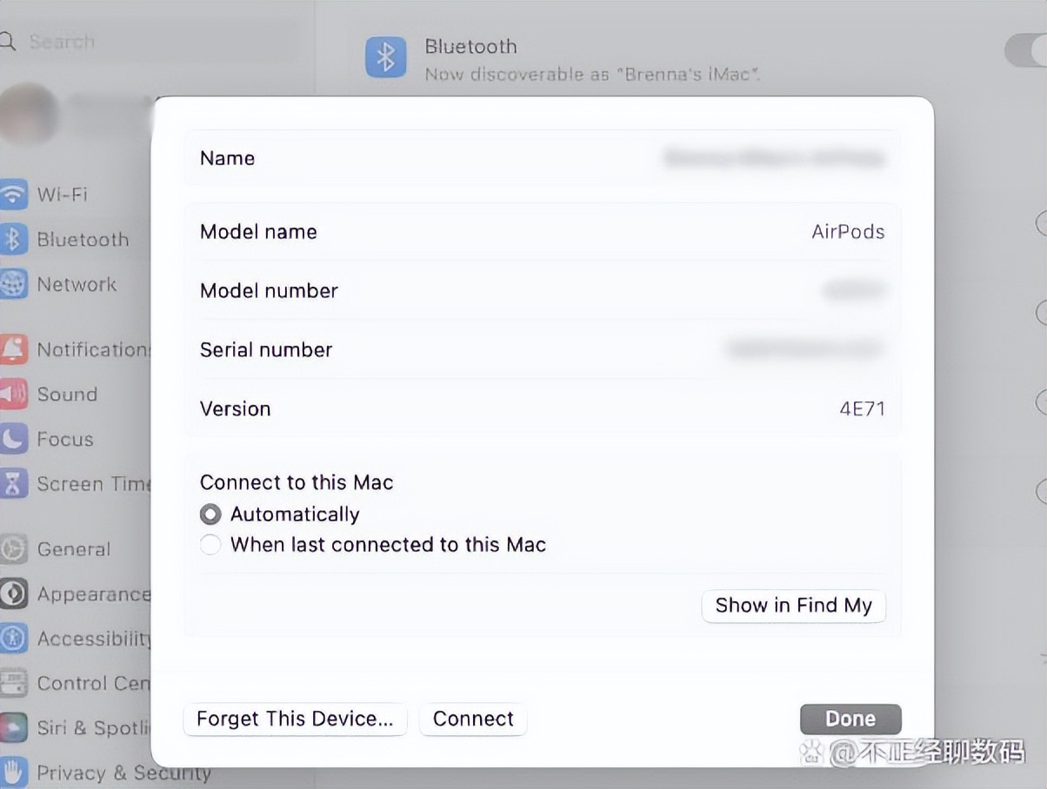This screenshot has height=789, width=1047.
Task: Select the Automatically radio option
Action: [x=210, y=514]
